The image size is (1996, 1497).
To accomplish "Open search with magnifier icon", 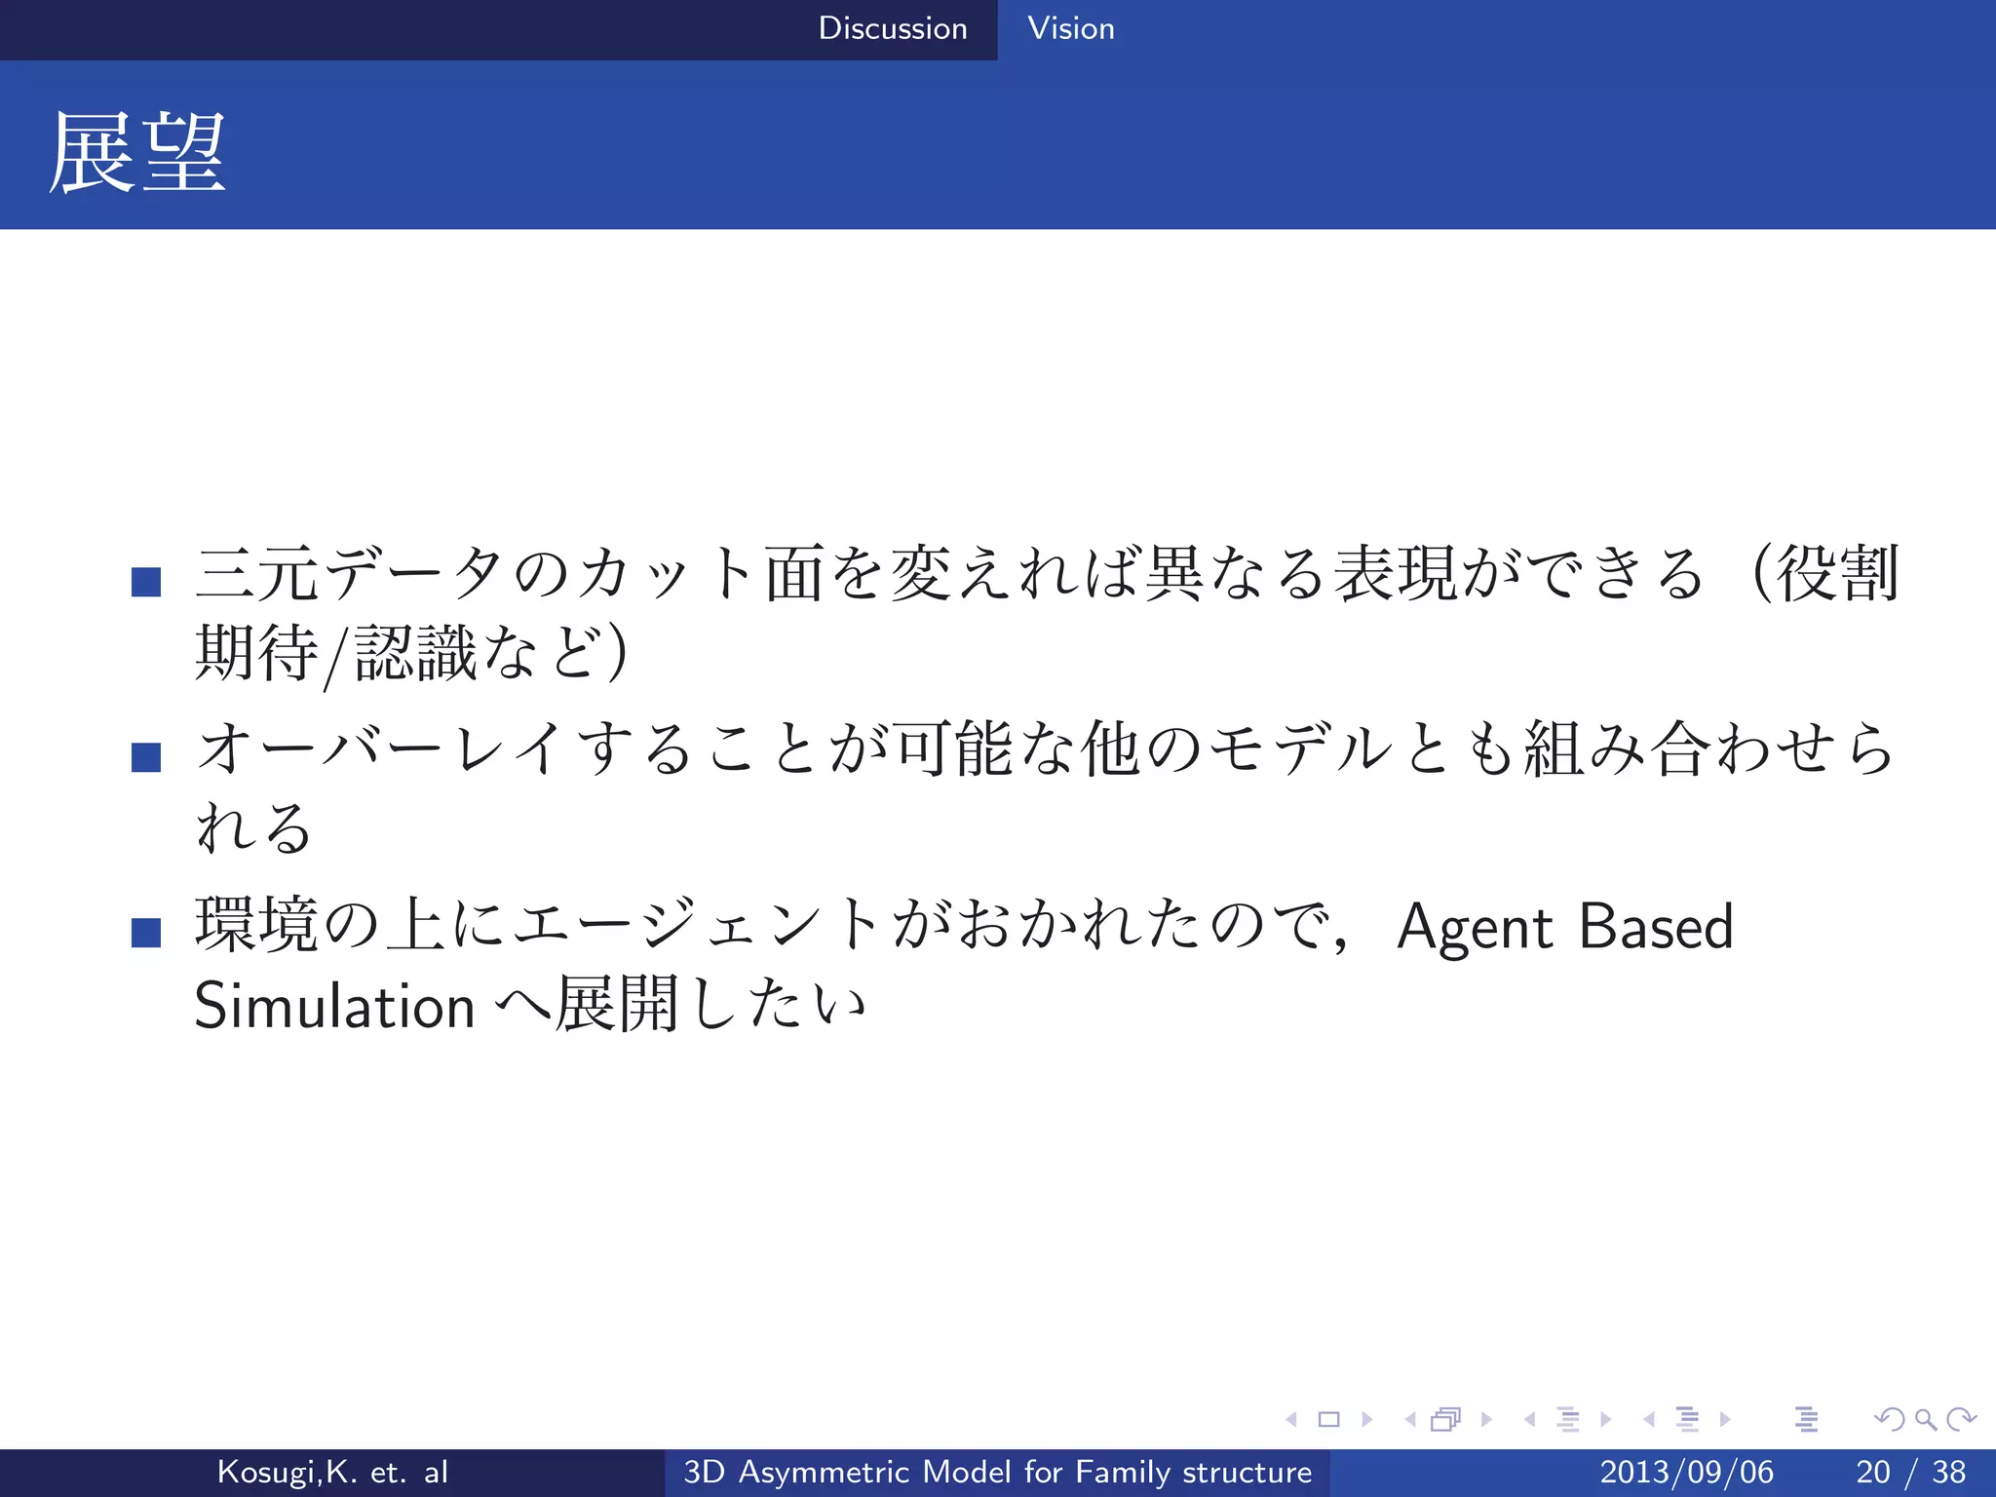I will click(1925, 1419).
